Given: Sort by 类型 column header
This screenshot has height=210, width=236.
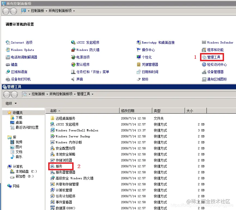Looking at the screenshot, I should coord(168,111).
